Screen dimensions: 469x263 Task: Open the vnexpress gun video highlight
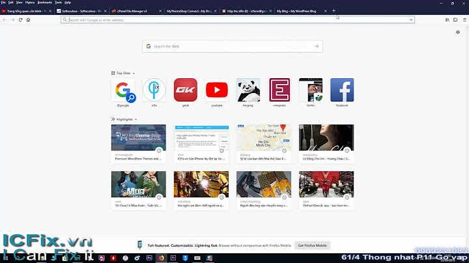[264, 190]
